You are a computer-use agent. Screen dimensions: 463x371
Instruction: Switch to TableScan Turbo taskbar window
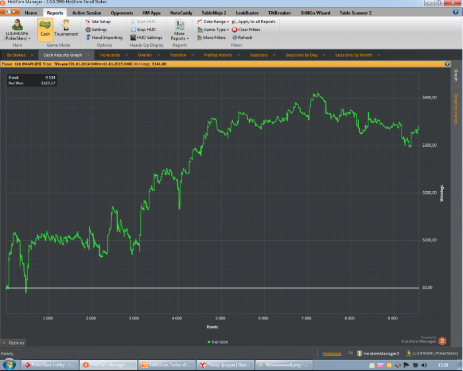coord(167,365)
